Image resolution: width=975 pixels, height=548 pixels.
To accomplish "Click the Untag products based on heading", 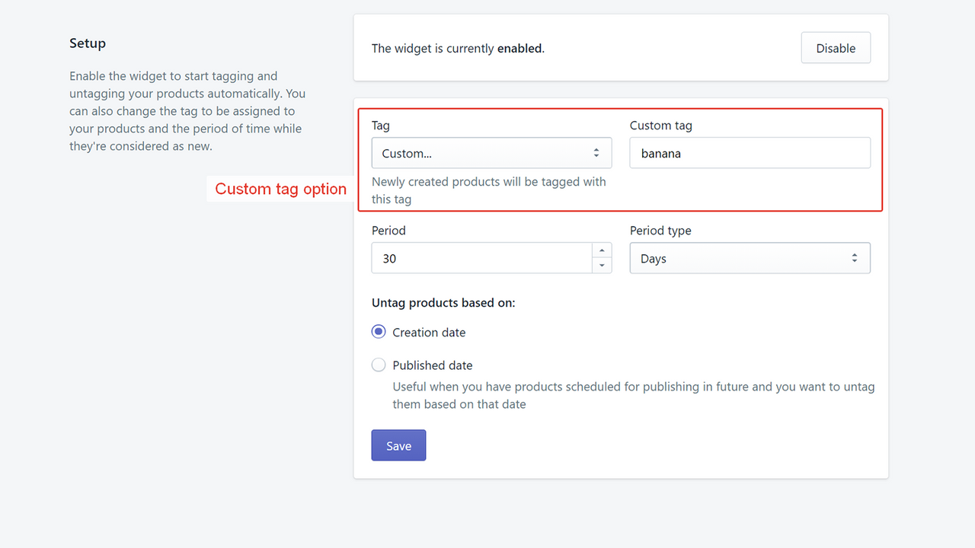I will tap(443, 302).
